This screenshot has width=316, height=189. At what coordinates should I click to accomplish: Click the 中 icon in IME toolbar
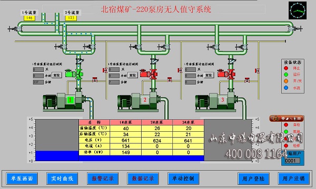click(x=283, y=119)
